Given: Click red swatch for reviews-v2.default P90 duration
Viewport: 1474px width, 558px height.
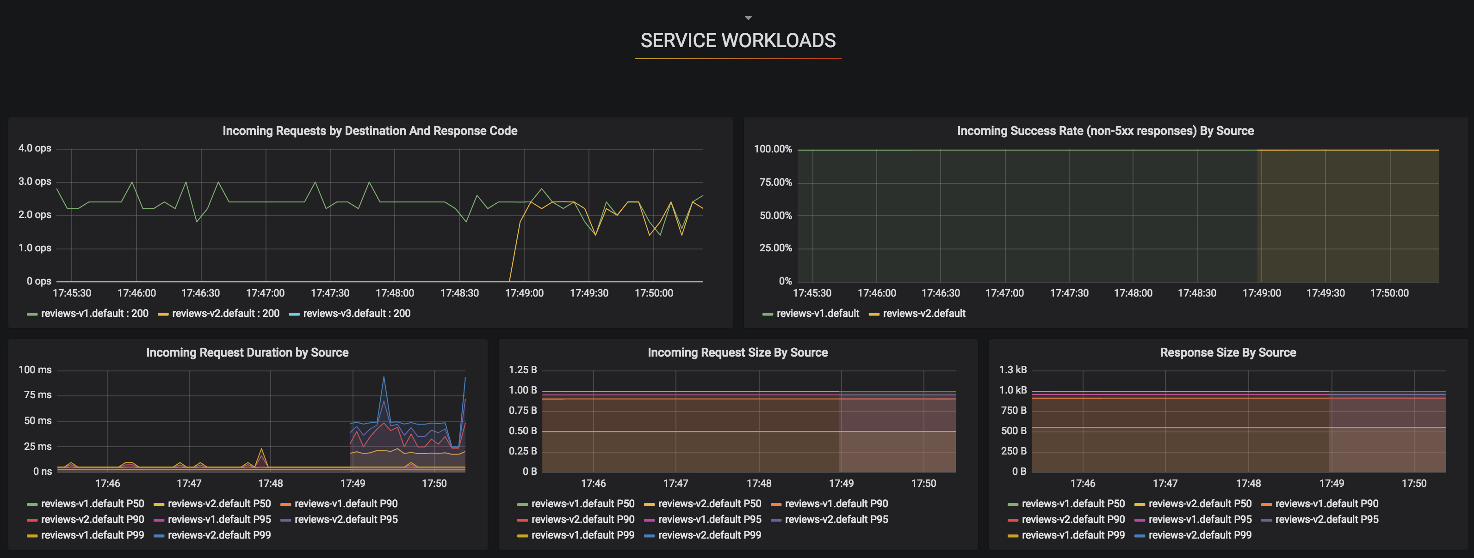Looking at the screenshot, I should (x=32, y=520).
